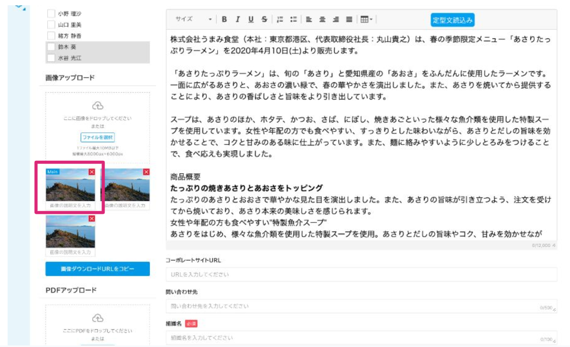Tick the checkbox next to 鈴木 葵
This screenshot has width=570, height=347.
51,47
